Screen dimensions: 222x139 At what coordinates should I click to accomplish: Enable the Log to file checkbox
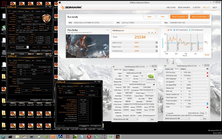click(166, 113)
